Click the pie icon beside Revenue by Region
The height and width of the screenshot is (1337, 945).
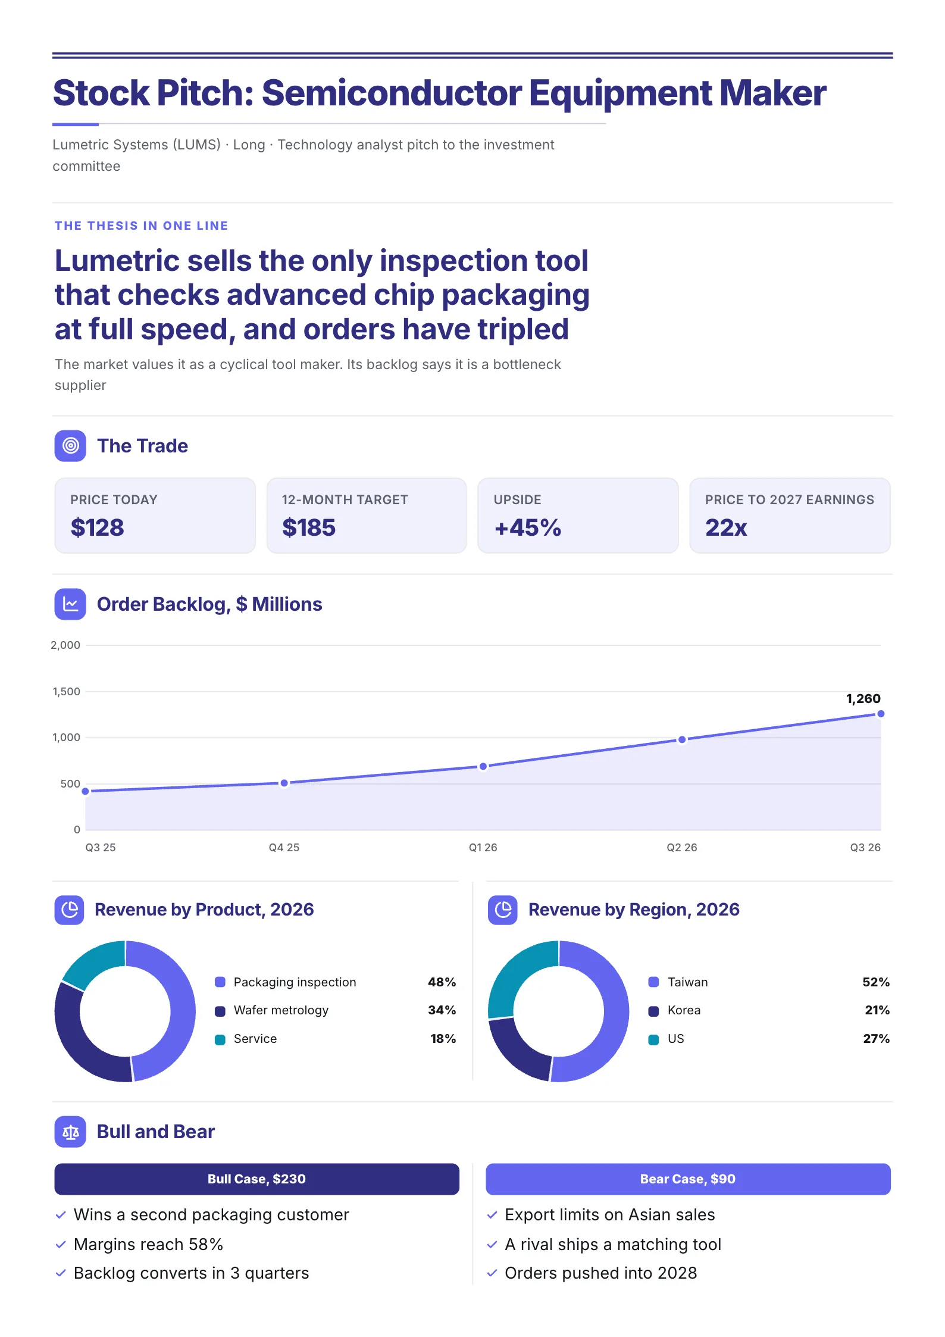pyautogui.click(x=503, y=910)
